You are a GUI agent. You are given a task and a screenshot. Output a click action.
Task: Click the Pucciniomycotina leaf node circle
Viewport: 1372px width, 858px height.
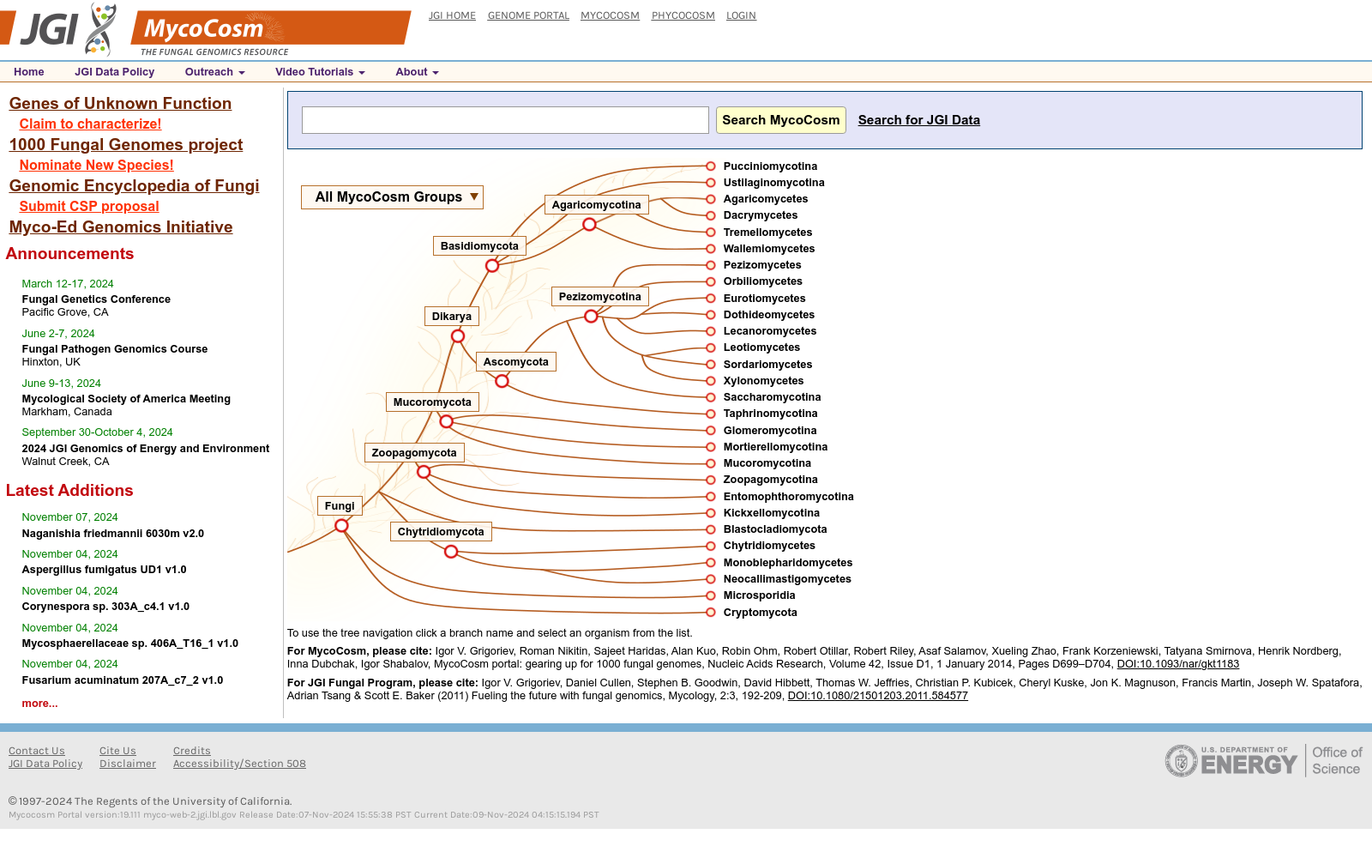(711, 166)
